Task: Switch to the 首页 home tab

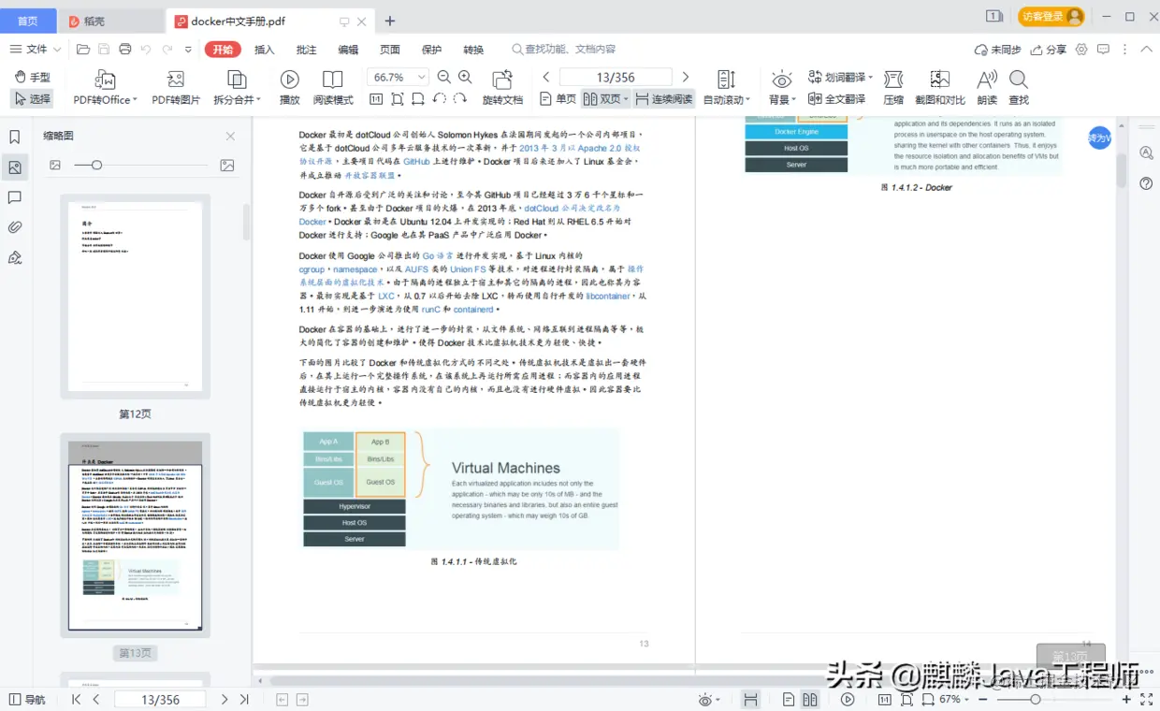Action: (28, 21)
